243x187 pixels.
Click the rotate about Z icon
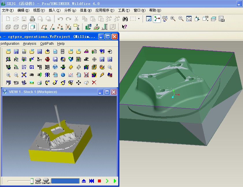point(63,83)
